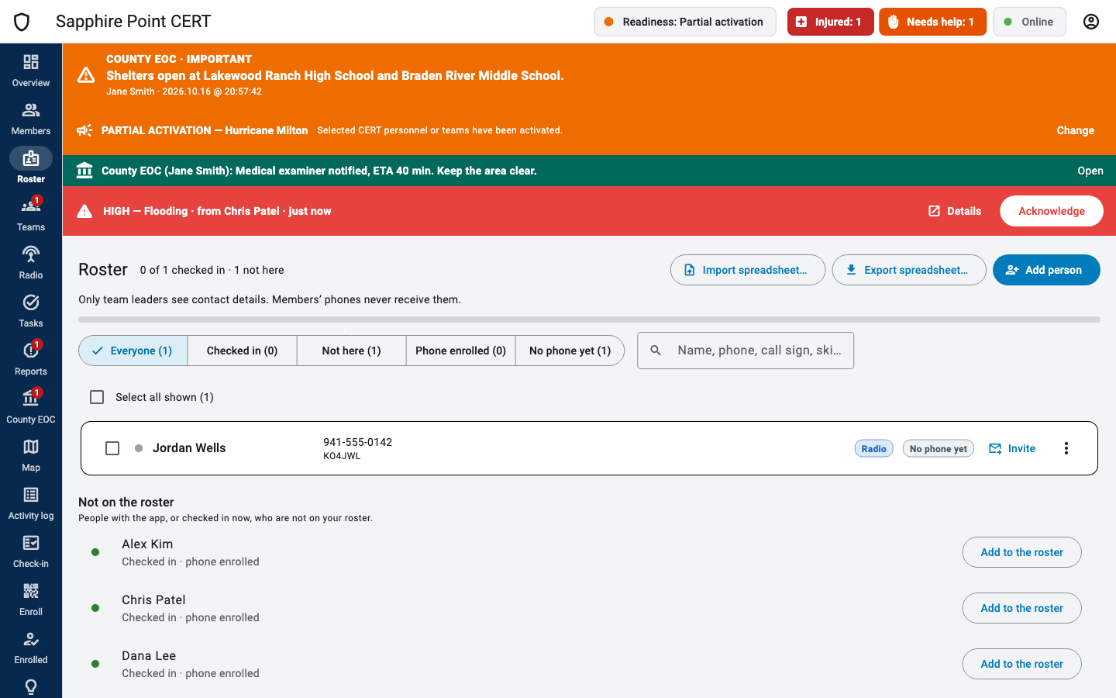
Task: Show the Not here (1) filter
Action: [352, 351]
